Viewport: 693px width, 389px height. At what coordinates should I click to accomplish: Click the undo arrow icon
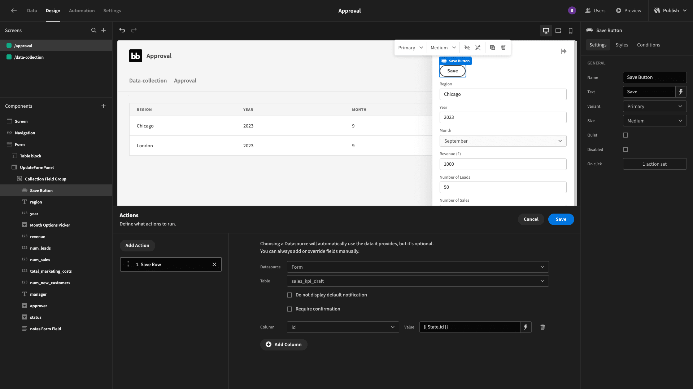(x=122, y=30)
